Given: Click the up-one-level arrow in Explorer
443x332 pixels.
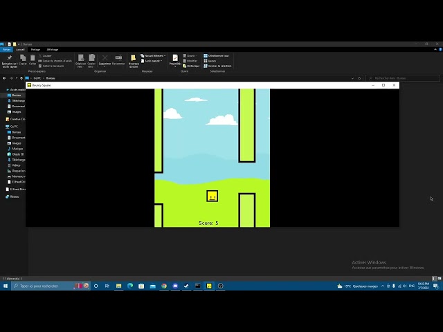Looking at the screenshot, I should click(21, 78).
